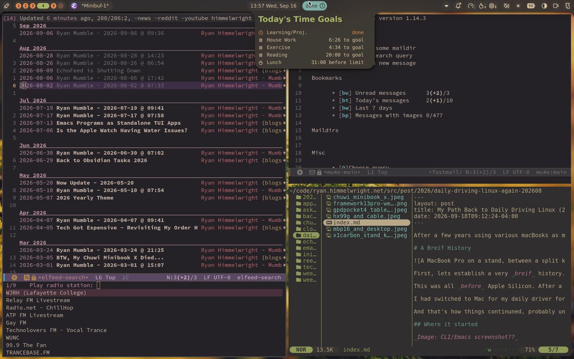Click the mail envelope icon in mu4e modeline

[312, 172]
